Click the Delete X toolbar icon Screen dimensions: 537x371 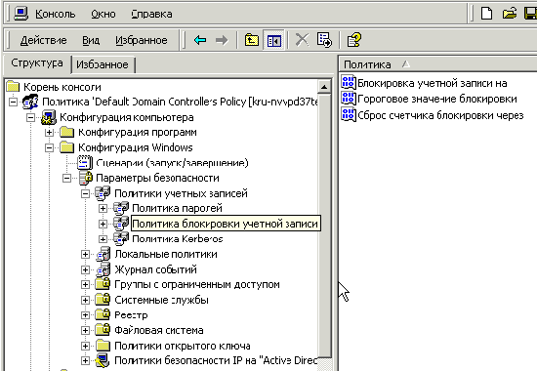(302, 40)
